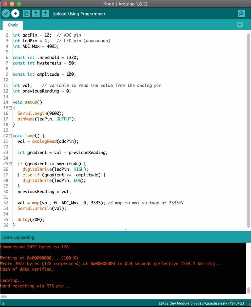Screen dimensions: 251x307
Task: Click the Done uploading status message
Action: click(17, 237)
